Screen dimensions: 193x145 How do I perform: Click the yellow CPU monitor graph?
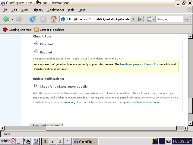[155, 141]
